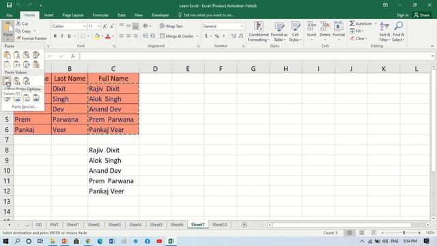Apply the red font color
437x246 pixels.
[x=108, y=36]
